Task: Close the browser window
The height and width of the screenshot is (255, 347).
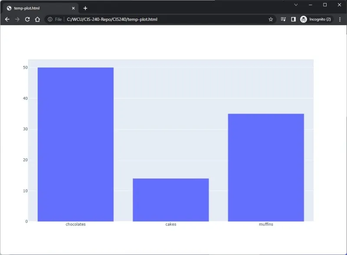Action: [x=339, y=5]
